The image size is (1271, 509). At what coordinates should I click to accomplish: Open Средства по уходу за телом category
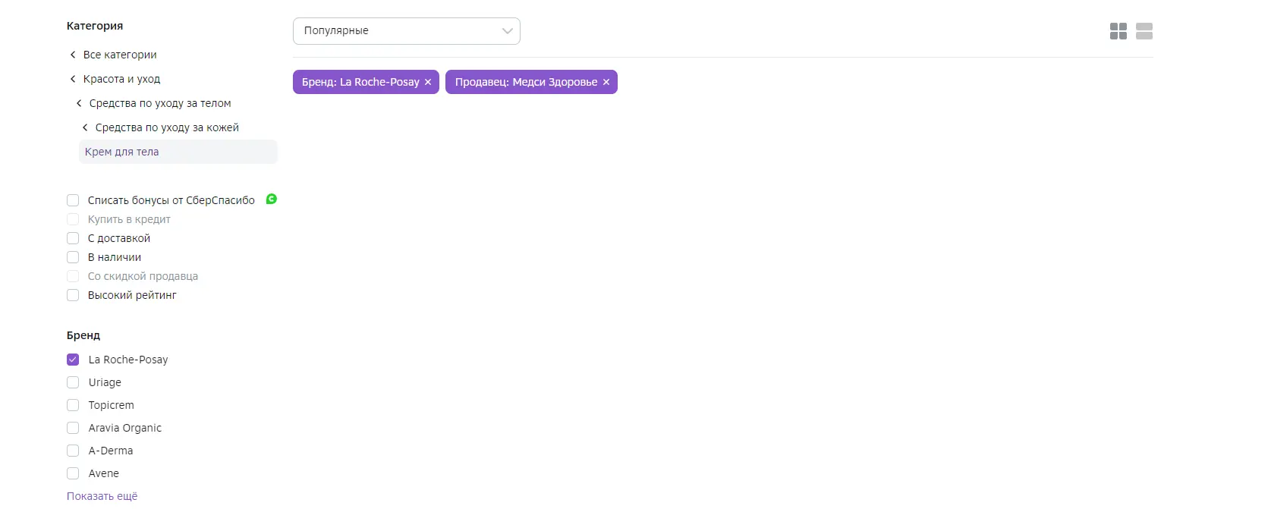160,103
